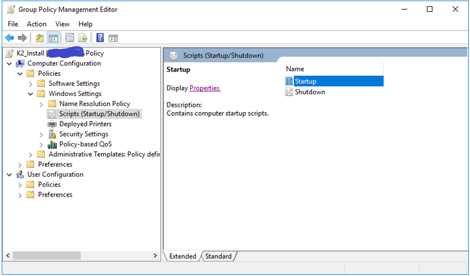Viewport: 470px width, 276px height.
Task: Collapse the Windows Settings node
Action: coord(30,94)
